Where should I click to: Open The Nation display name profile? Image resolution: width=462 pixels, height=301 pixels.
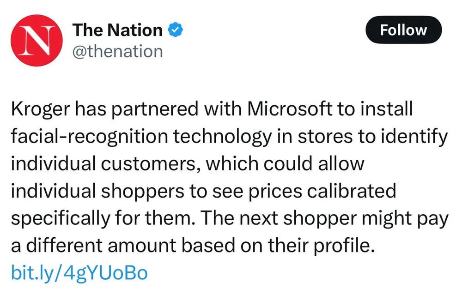[117, 30]
